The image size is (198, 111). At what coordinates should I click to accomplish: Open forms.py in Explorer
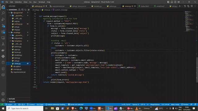pos(18,52)
